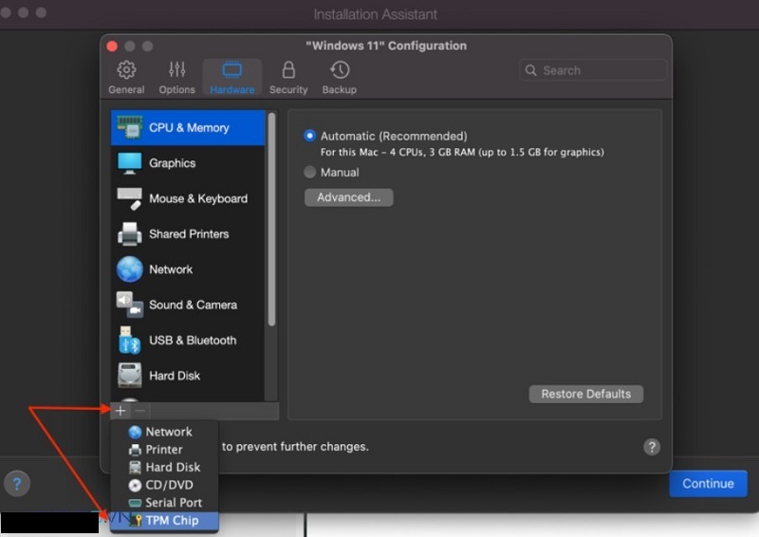The width and height of the screenshot is (759, 537).
Task: Click Continue in Installation Assistant
Action: 708,483
